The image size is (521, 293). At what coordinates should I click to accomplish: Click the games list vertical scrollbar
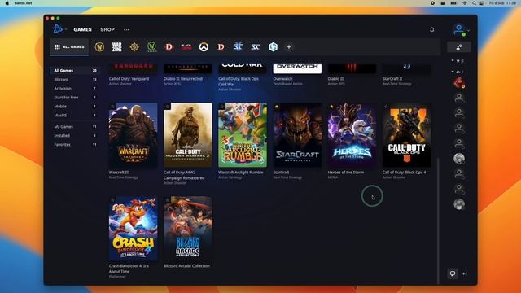coord(438,221)
